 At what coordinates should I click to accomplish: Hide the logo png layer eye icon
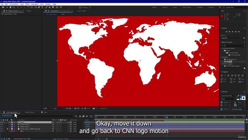pyautogui.click(x=2, y=129)
